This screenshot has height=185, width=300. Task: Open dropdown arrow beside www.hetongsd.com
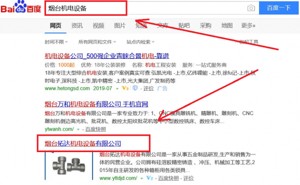(x=117, y=89)
